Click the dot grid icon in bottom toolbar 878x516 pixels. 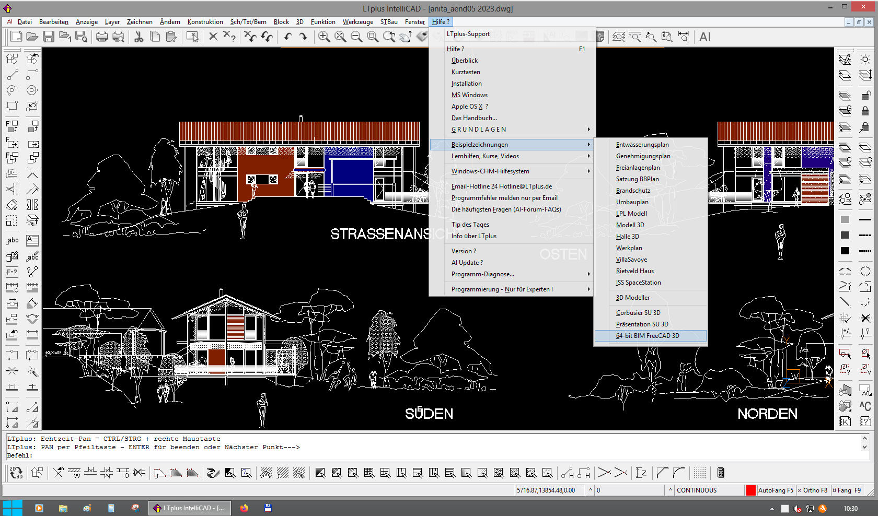pos(700,473)
